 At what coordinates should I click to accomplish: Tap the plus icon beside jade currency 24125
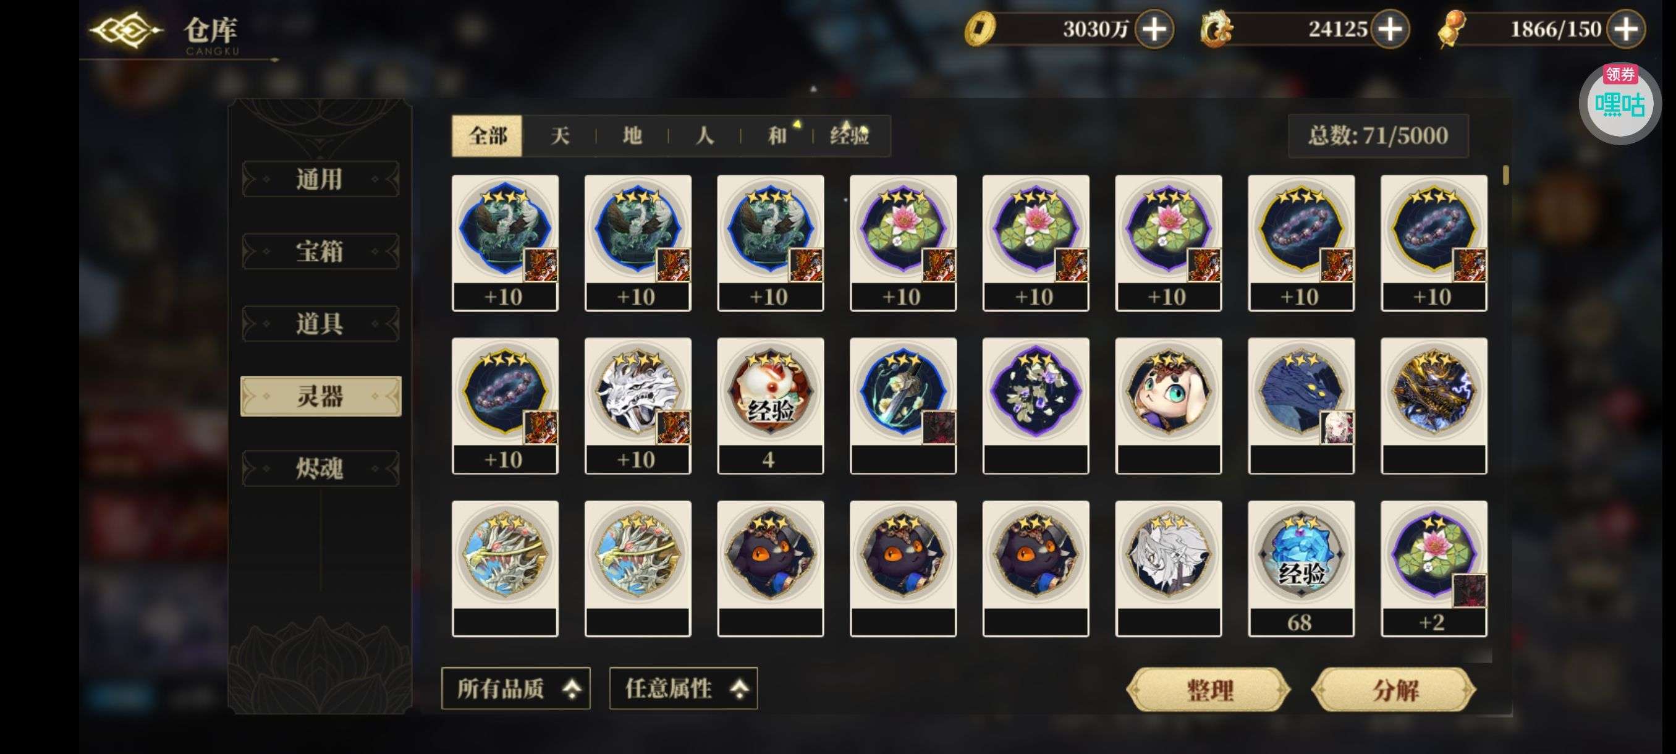[1390, 29]
